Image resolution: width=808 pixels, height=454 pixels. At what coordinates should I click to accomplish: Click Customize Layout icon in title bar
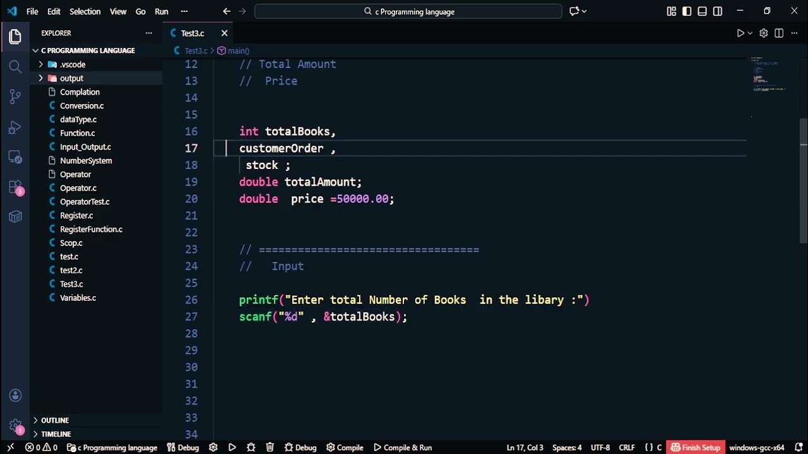672,11
